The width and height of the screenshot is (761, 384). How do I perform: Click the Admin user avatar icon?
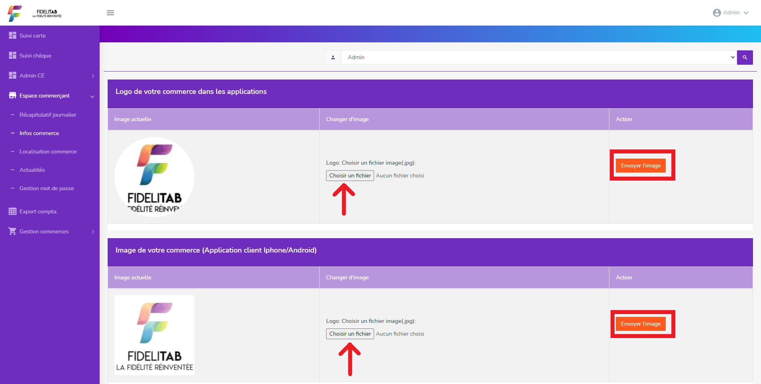click(x=717, y=13)
